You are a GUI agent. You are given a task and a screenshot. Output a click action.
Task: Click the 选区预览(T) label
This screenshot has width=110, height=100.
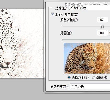59,87
